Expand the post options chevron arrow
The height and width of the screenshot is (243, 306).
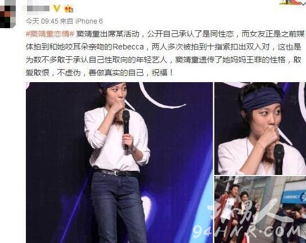(x=304, y=3)
